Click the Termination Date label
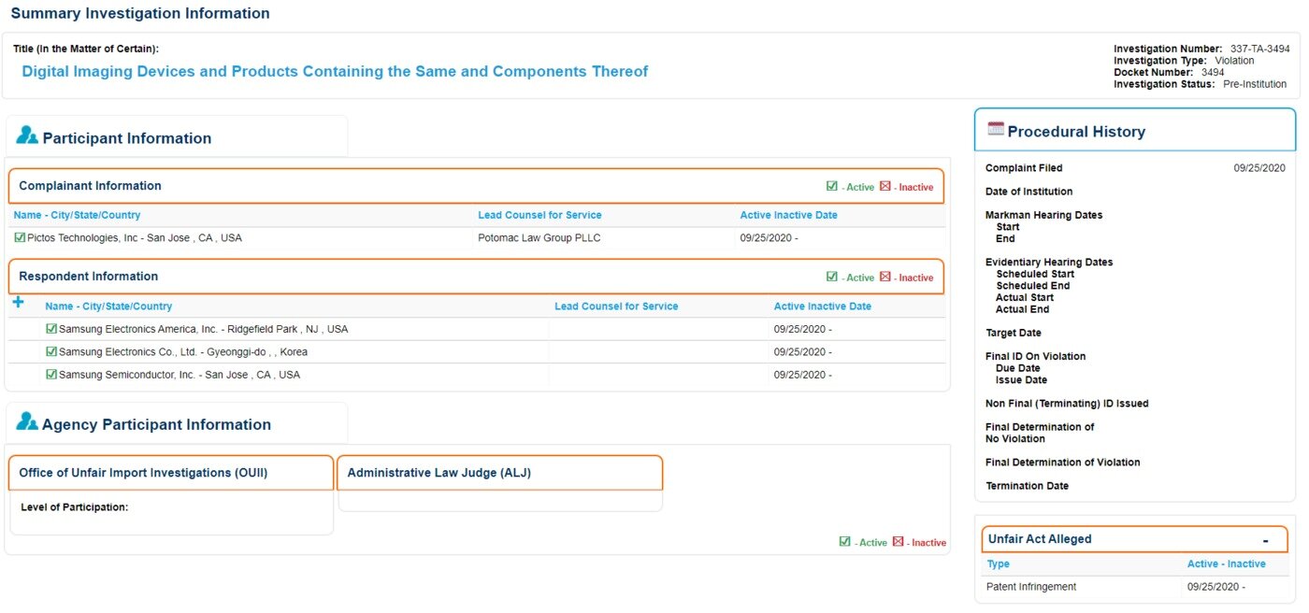This screenshot has height=613, width=1309. tap(1028, 486)
